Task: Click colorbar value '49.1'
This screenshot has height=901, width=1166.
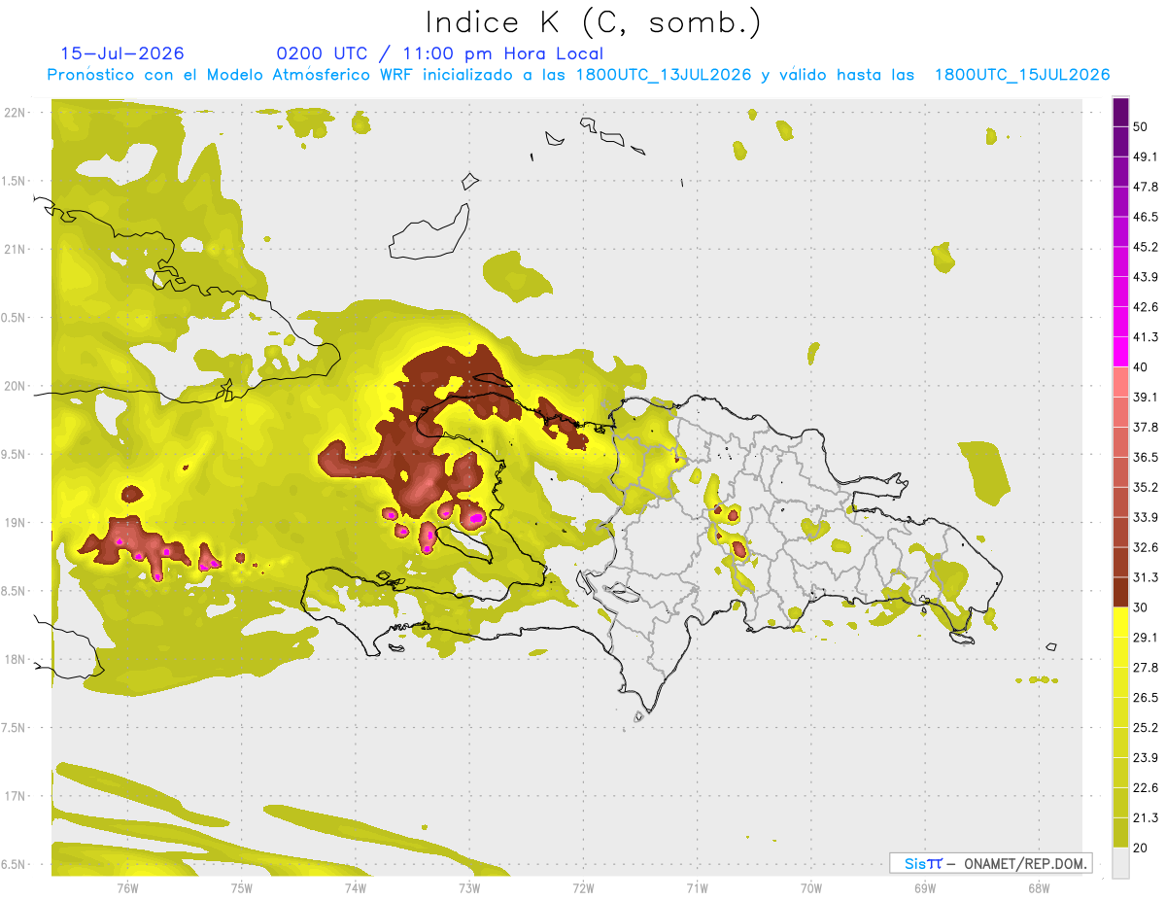Action: tap(1146, 157)
